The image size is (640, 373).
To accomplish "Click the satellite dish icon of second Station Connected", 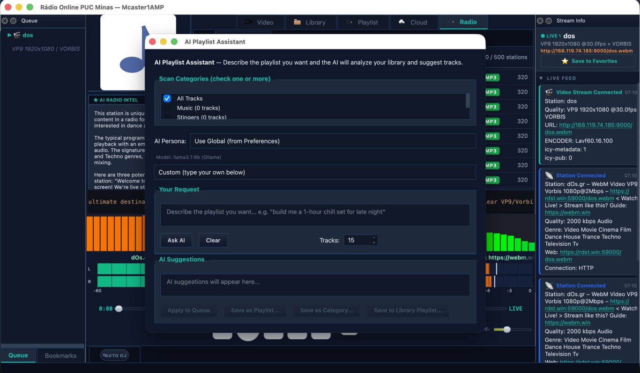I will click(549, 285).
